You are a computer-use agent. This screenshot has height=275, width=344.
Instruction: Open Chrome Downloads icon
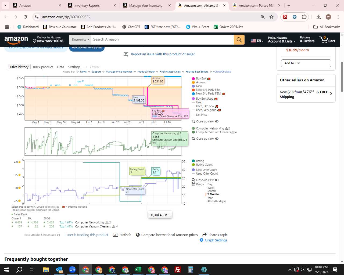pyautogui.click(x=319, y=17)
